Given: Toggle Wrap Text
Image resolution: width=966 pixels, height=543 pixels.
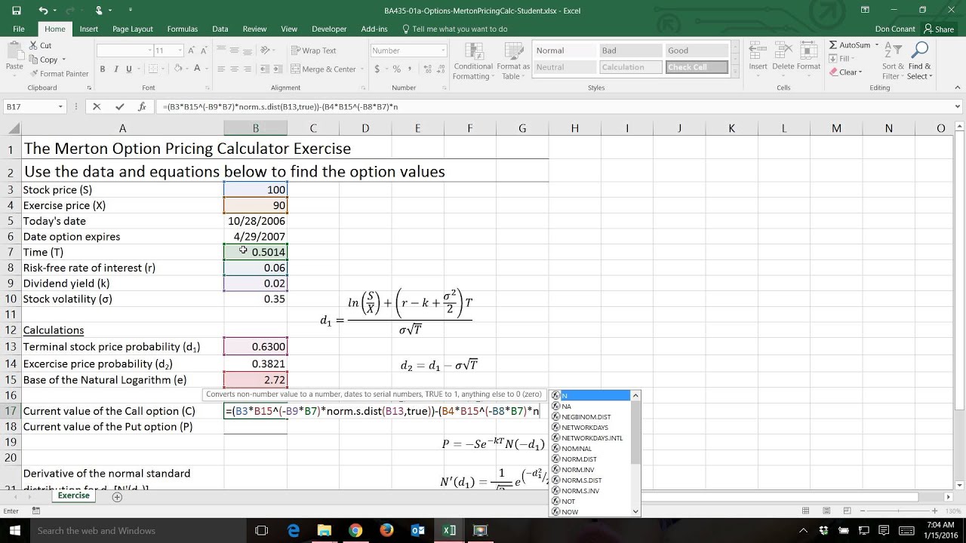Looking at the screenshot, I should tap(314, 51).
